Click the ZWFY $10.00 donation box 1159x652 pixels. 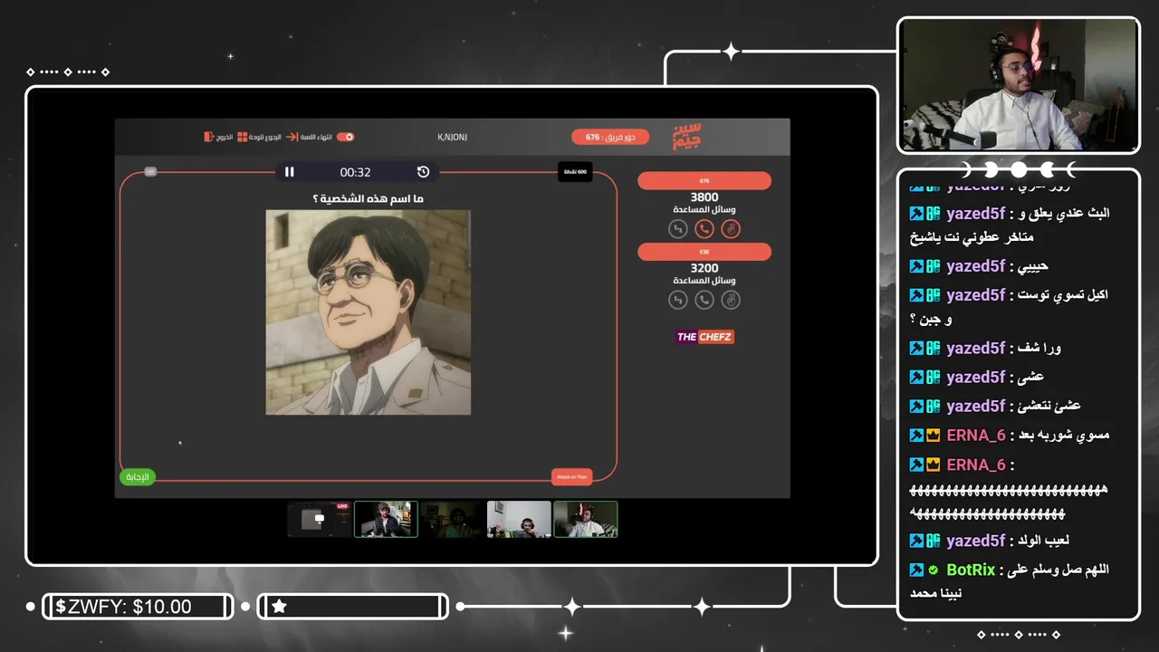coord(138,607)
